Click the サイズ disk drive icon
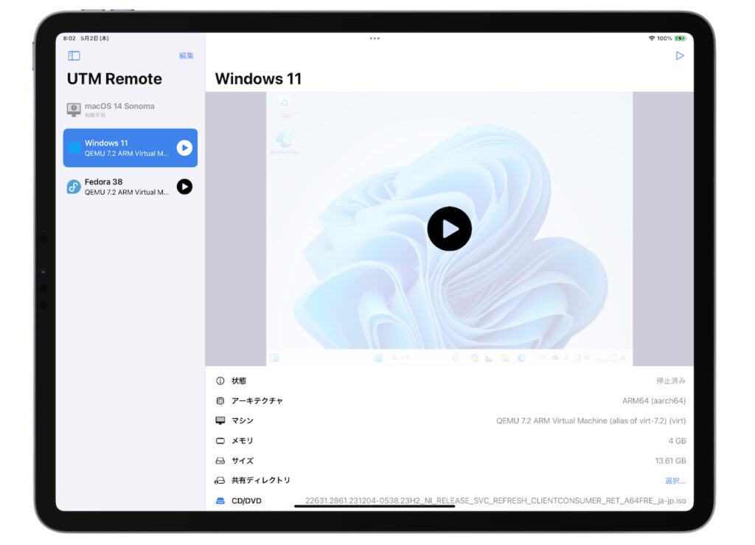 [221, 460]
